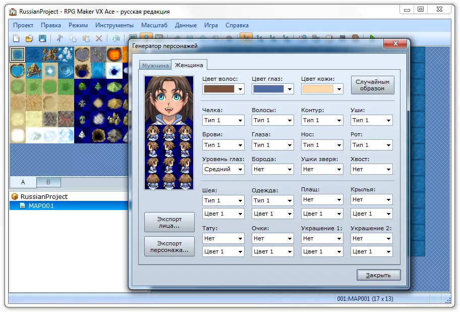Open the Игра menu

pyautogui.click(x=211, y=25)
